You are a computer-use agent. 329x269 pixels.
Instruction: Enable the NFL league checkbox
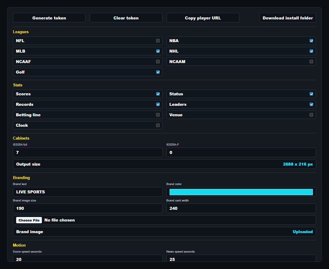click(x=158, y=41)
